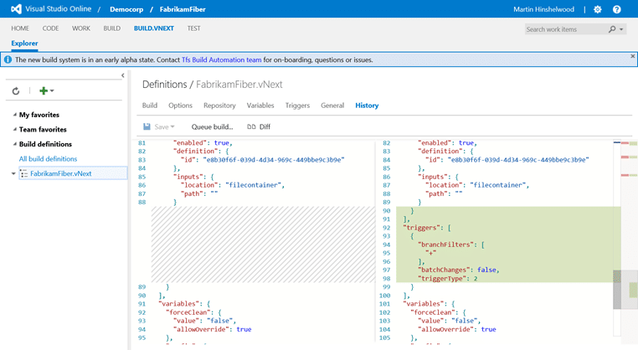The width and height of the screenshot is (638, 350).
Task: Refresh the build definitions list
Action: click(16, 90)
